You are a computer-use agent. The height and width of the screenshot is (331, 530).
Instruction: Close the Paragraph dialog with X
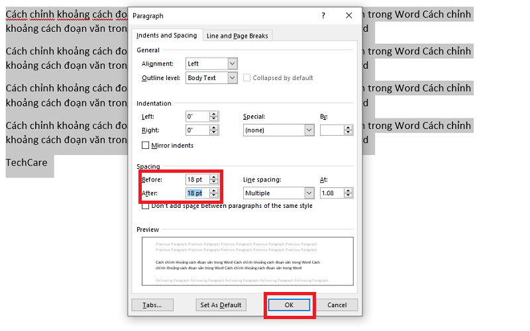[348, 15]
